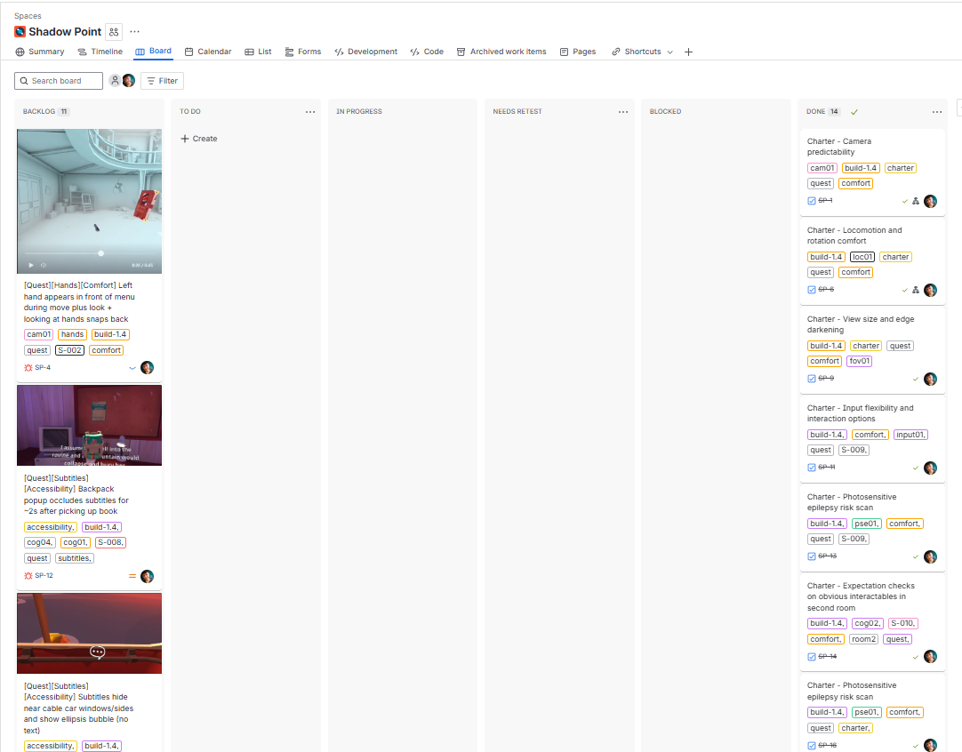The width and height of the screenshot is (962, 752).
Task: Click Create in the To Do column
Action: (199, 139)
